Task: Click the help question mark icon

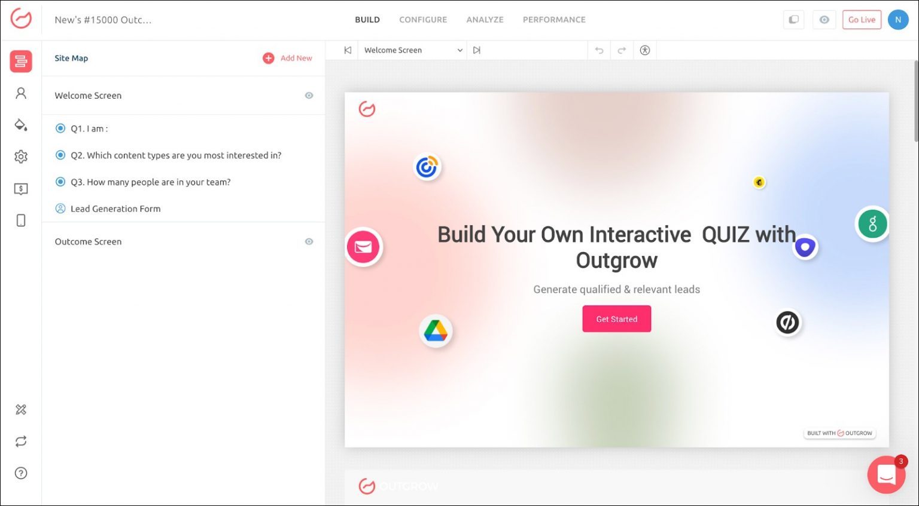Action: pyautogui.click(x=21, y=473)
